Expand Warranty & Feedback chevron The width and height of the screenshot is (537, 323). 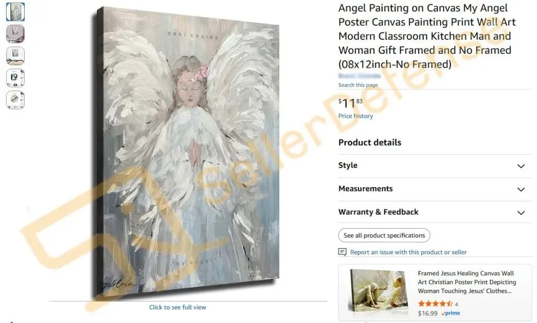[521, 213]
